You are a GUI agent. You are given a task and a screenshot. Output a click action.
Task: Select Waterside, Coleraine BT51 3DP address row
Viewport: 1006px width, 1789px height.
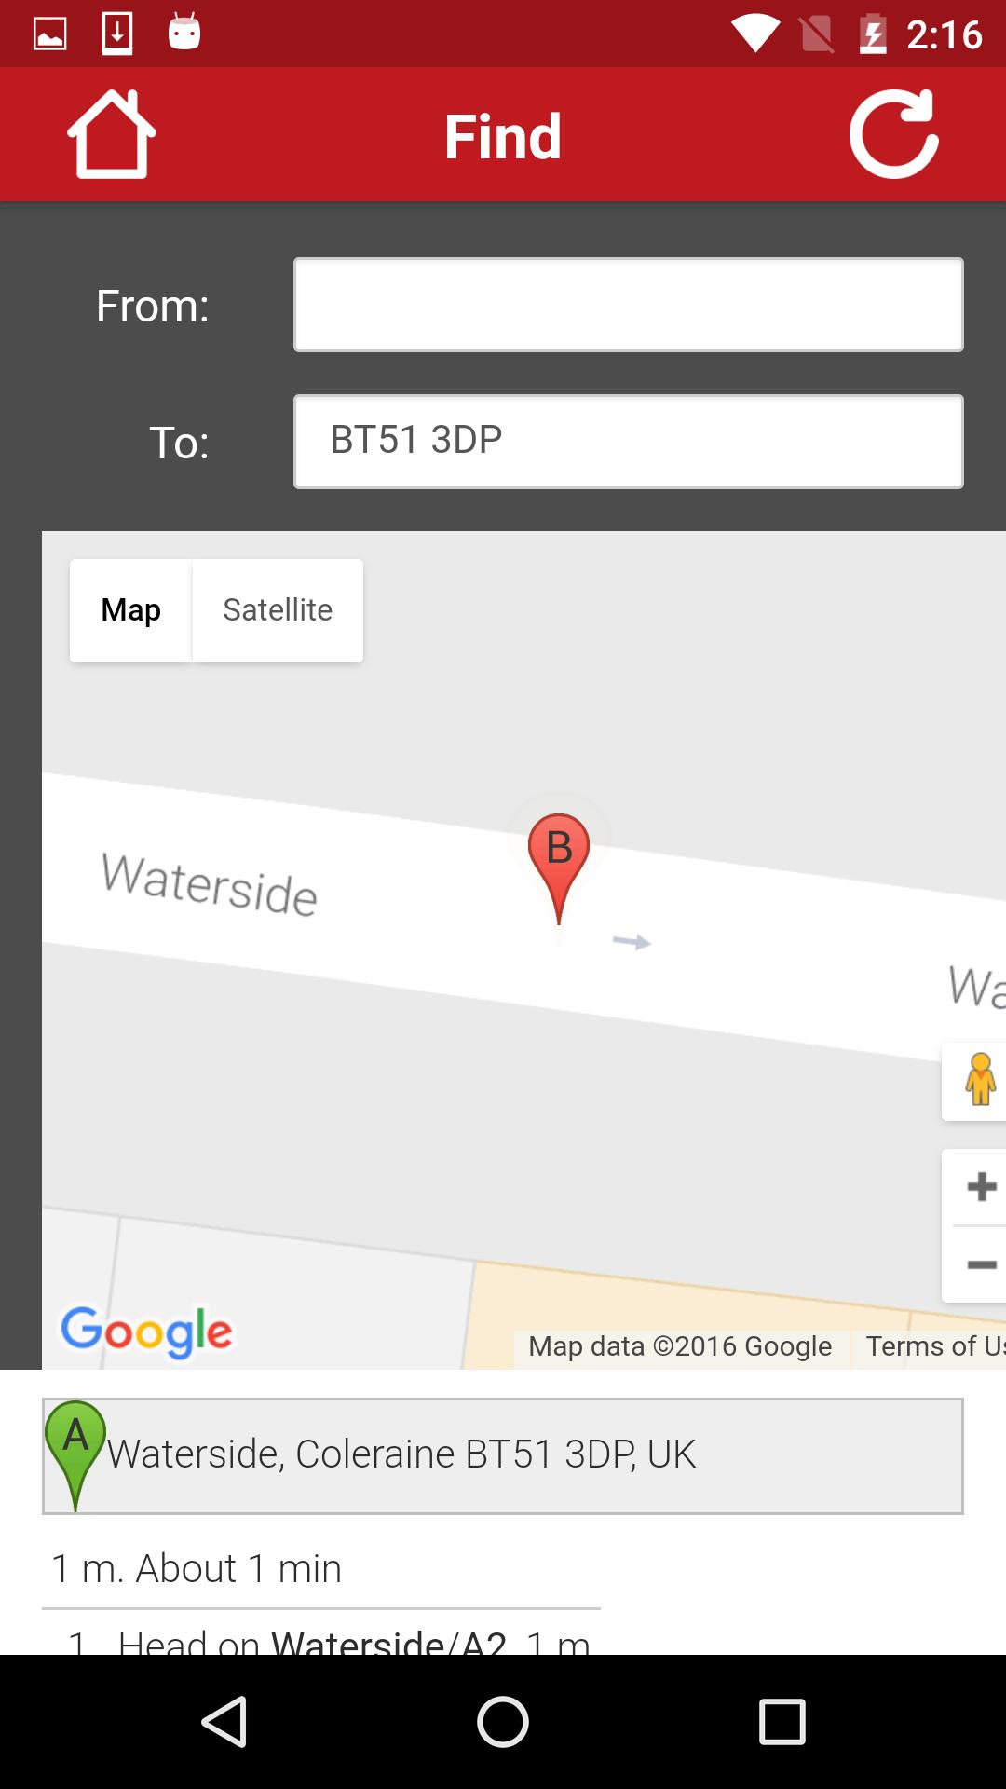(x=503, y=1455)
